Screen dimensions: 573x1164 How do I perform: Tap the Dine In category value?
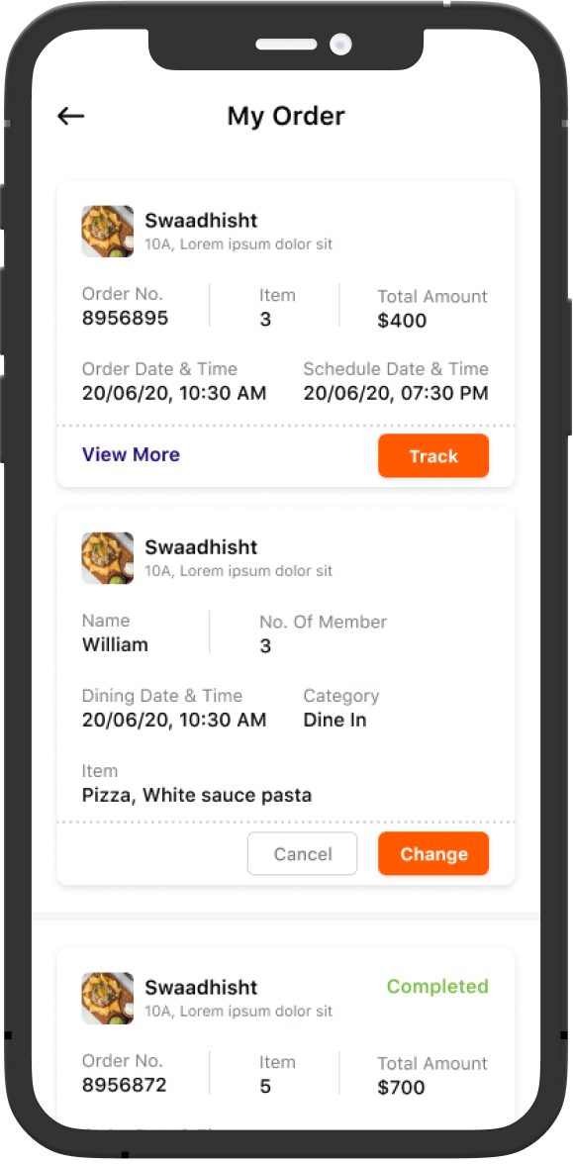(334, 721)
